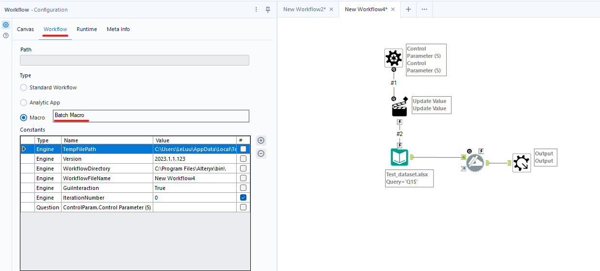
Task: Click the Value column header
Action: (195, 140)
